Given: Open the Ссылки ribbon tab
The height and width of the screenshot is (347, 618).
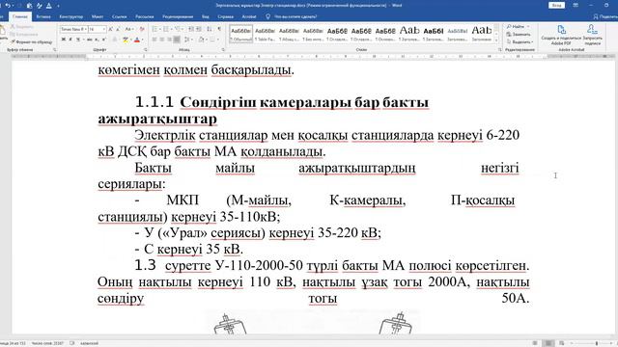Looking at the screenshot, I should click(x=119, y=16).
